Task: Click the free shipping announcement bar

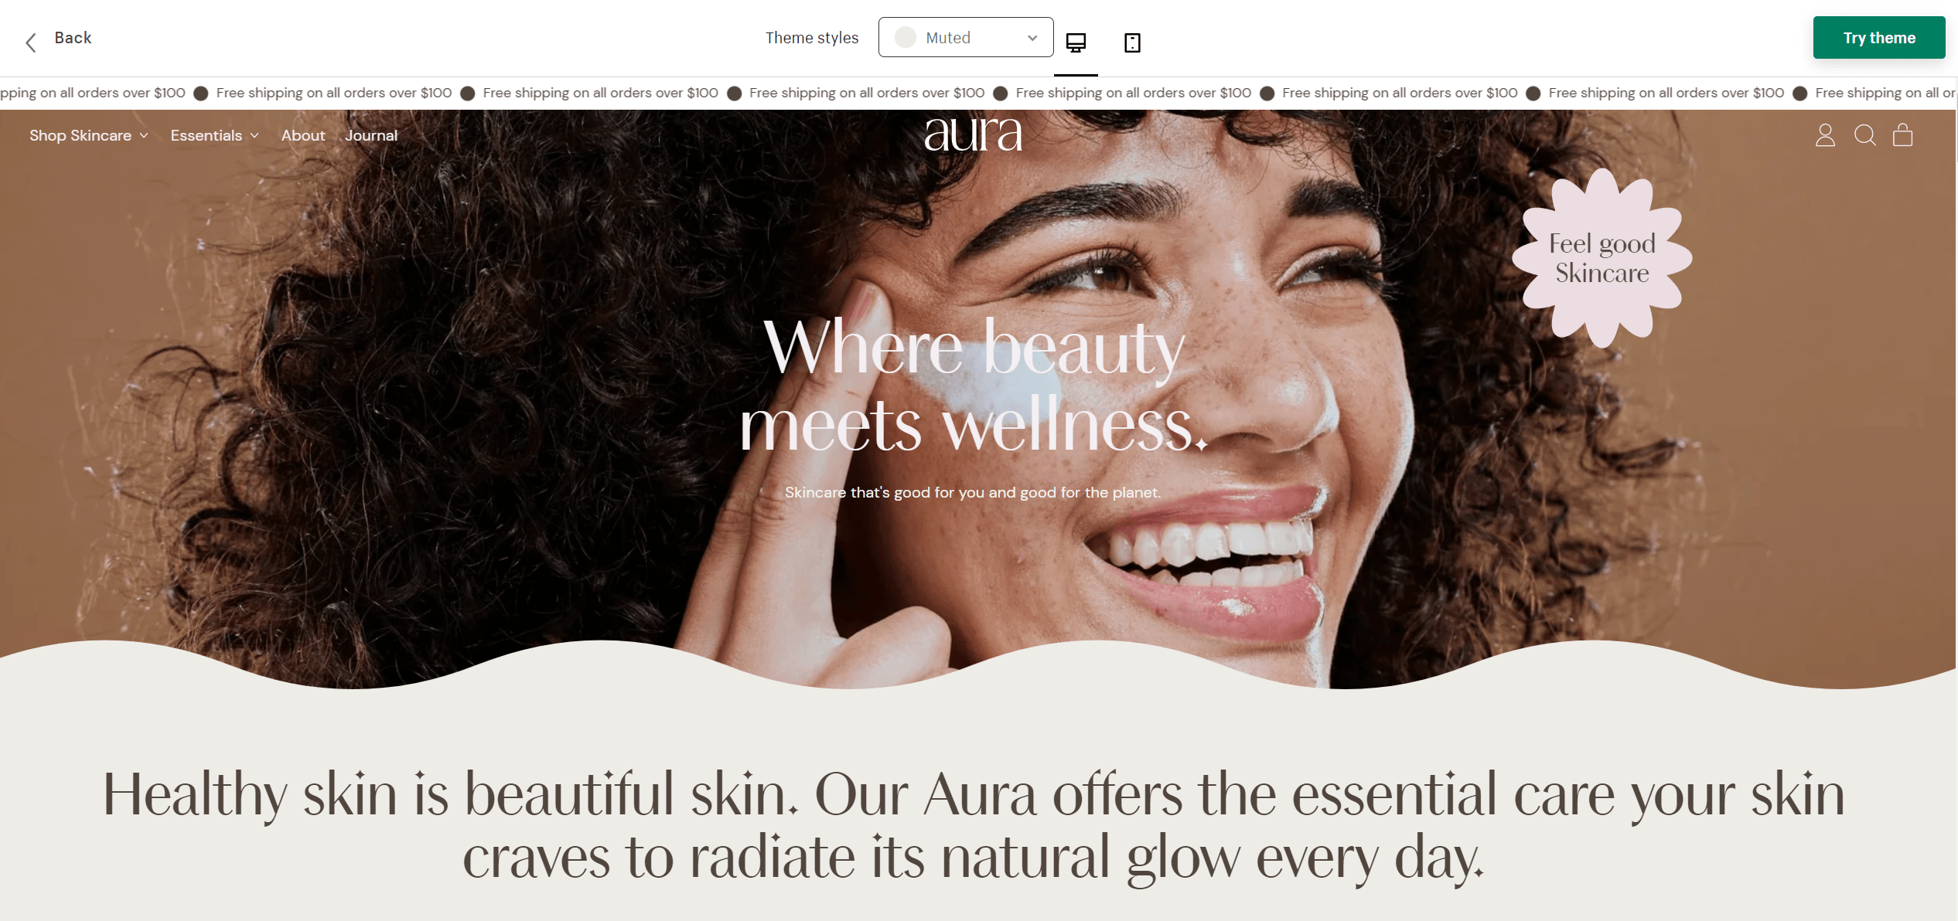Action: [x=978, y=93]
